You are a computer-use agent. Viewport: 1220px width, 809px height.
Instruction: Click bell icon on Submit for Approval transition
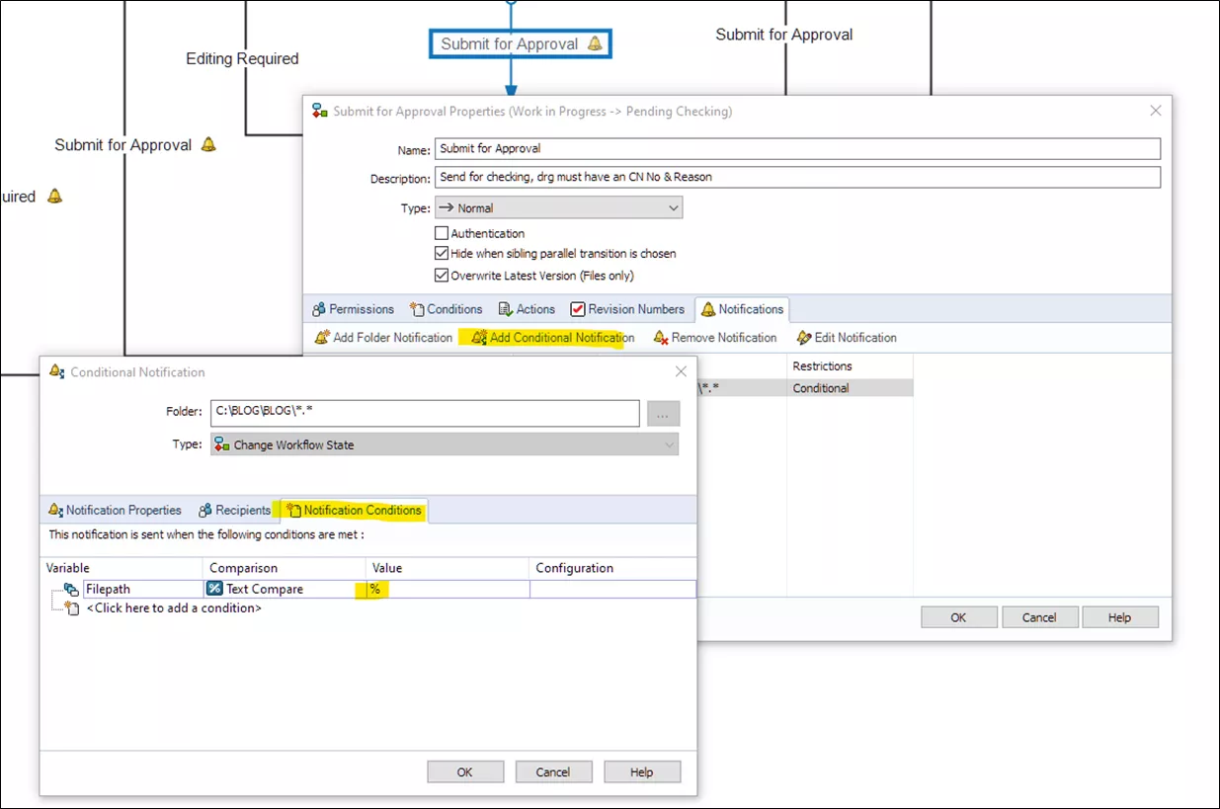595,43
